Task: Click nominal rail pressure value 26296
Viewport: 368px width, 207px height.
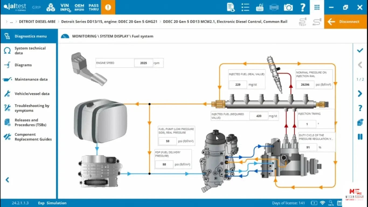Action: pyautogui.click(x=305, y=85)
